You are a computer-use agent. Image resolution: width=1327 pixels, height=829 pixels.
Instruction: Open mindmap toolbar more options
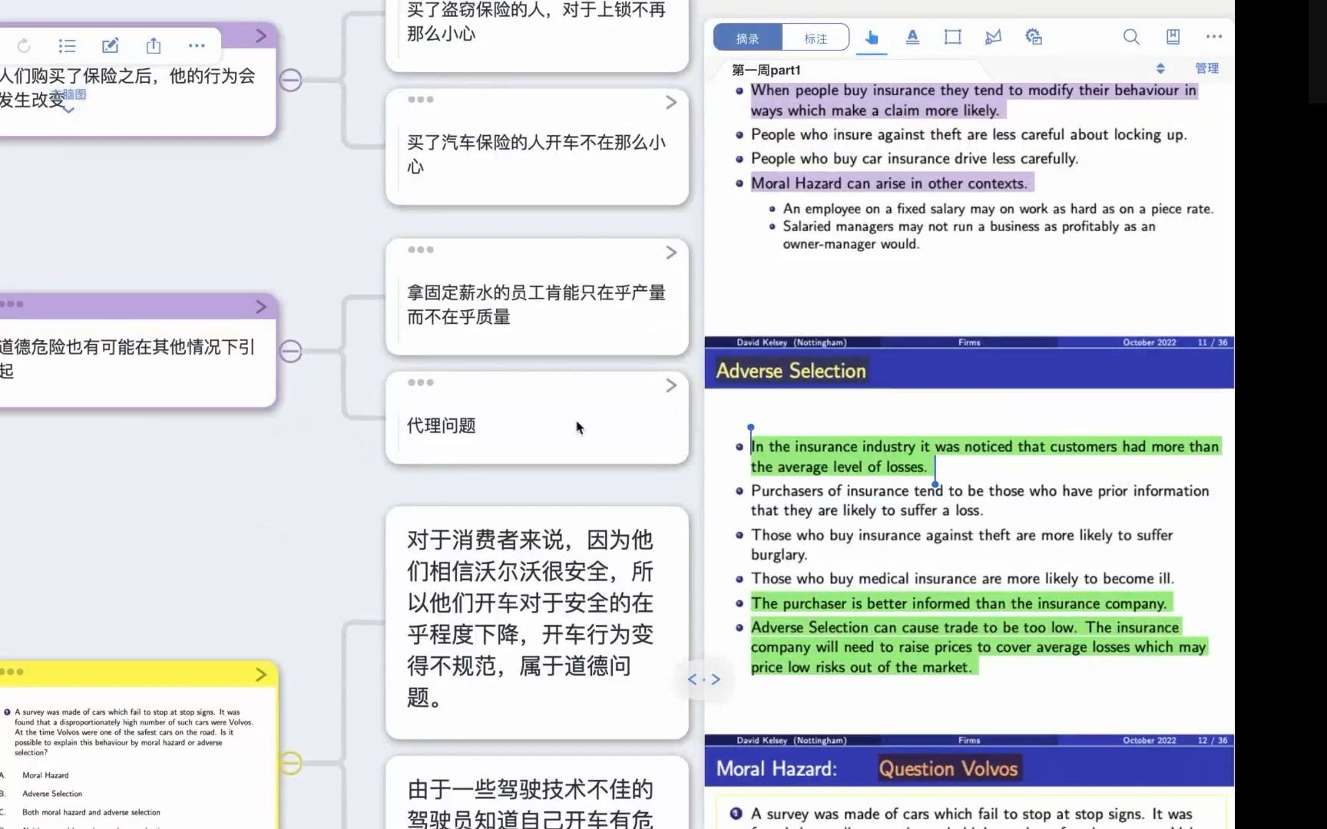click(x=197, y=46)
